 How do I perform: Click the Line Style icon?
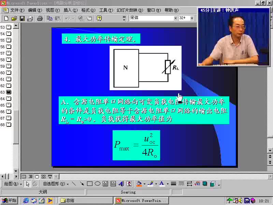pyautogui.click(x=173, y=183)
